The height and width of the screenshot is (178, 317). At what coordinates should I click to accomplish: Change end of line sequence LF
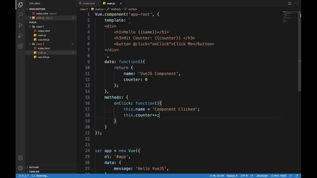coord(252,176)
